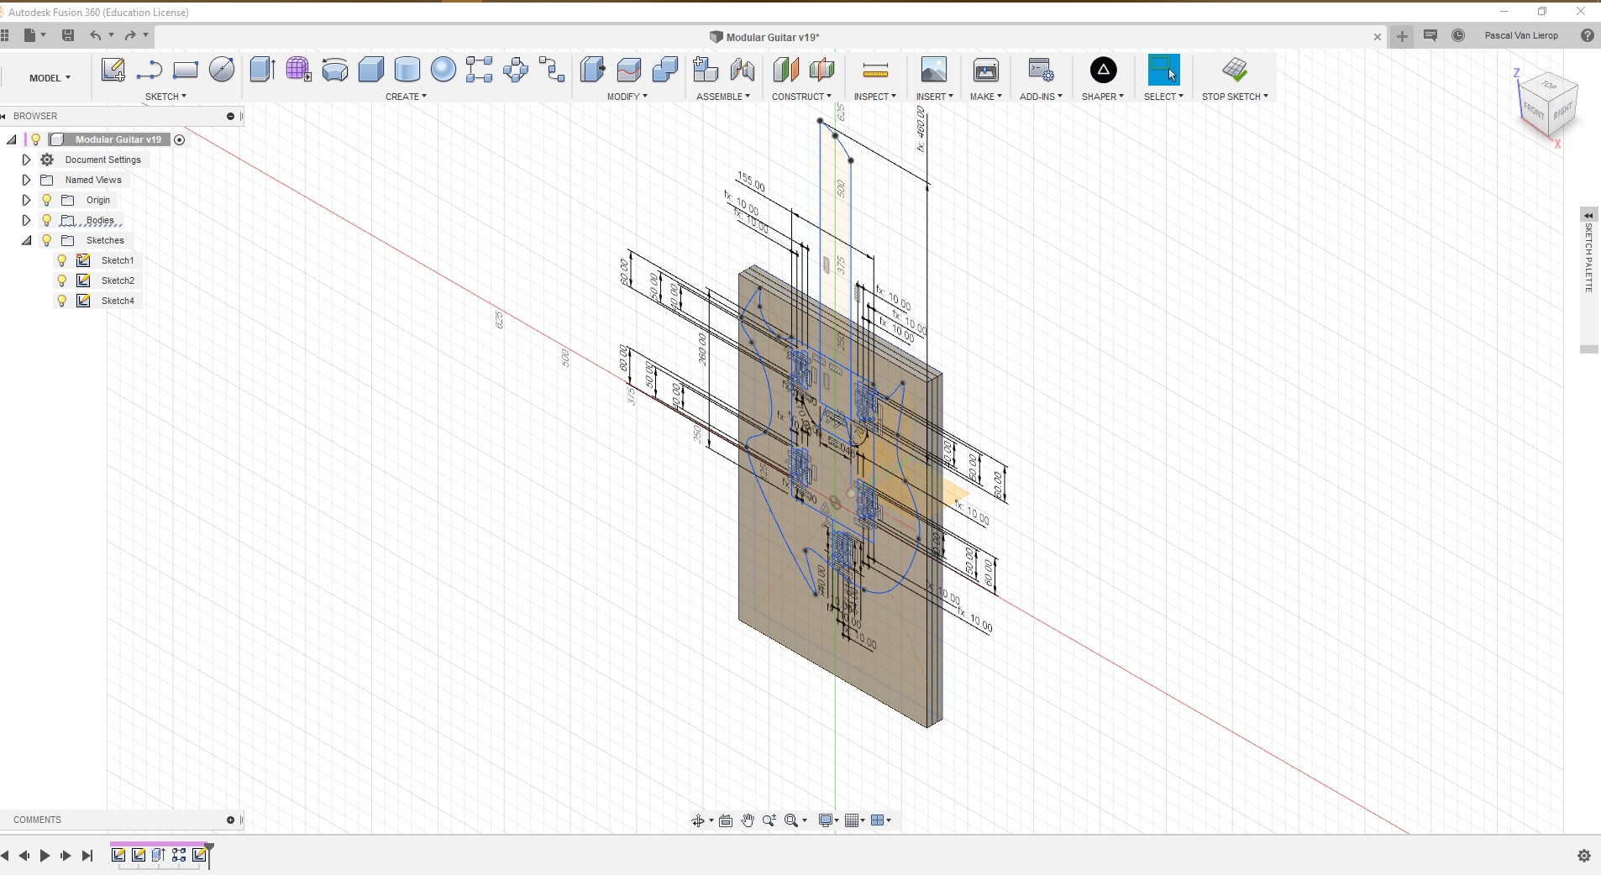The width and height of the screenshot is (1601, 875).
Task: Select the Line sketch tool
Action: click(x=150, y=70)
